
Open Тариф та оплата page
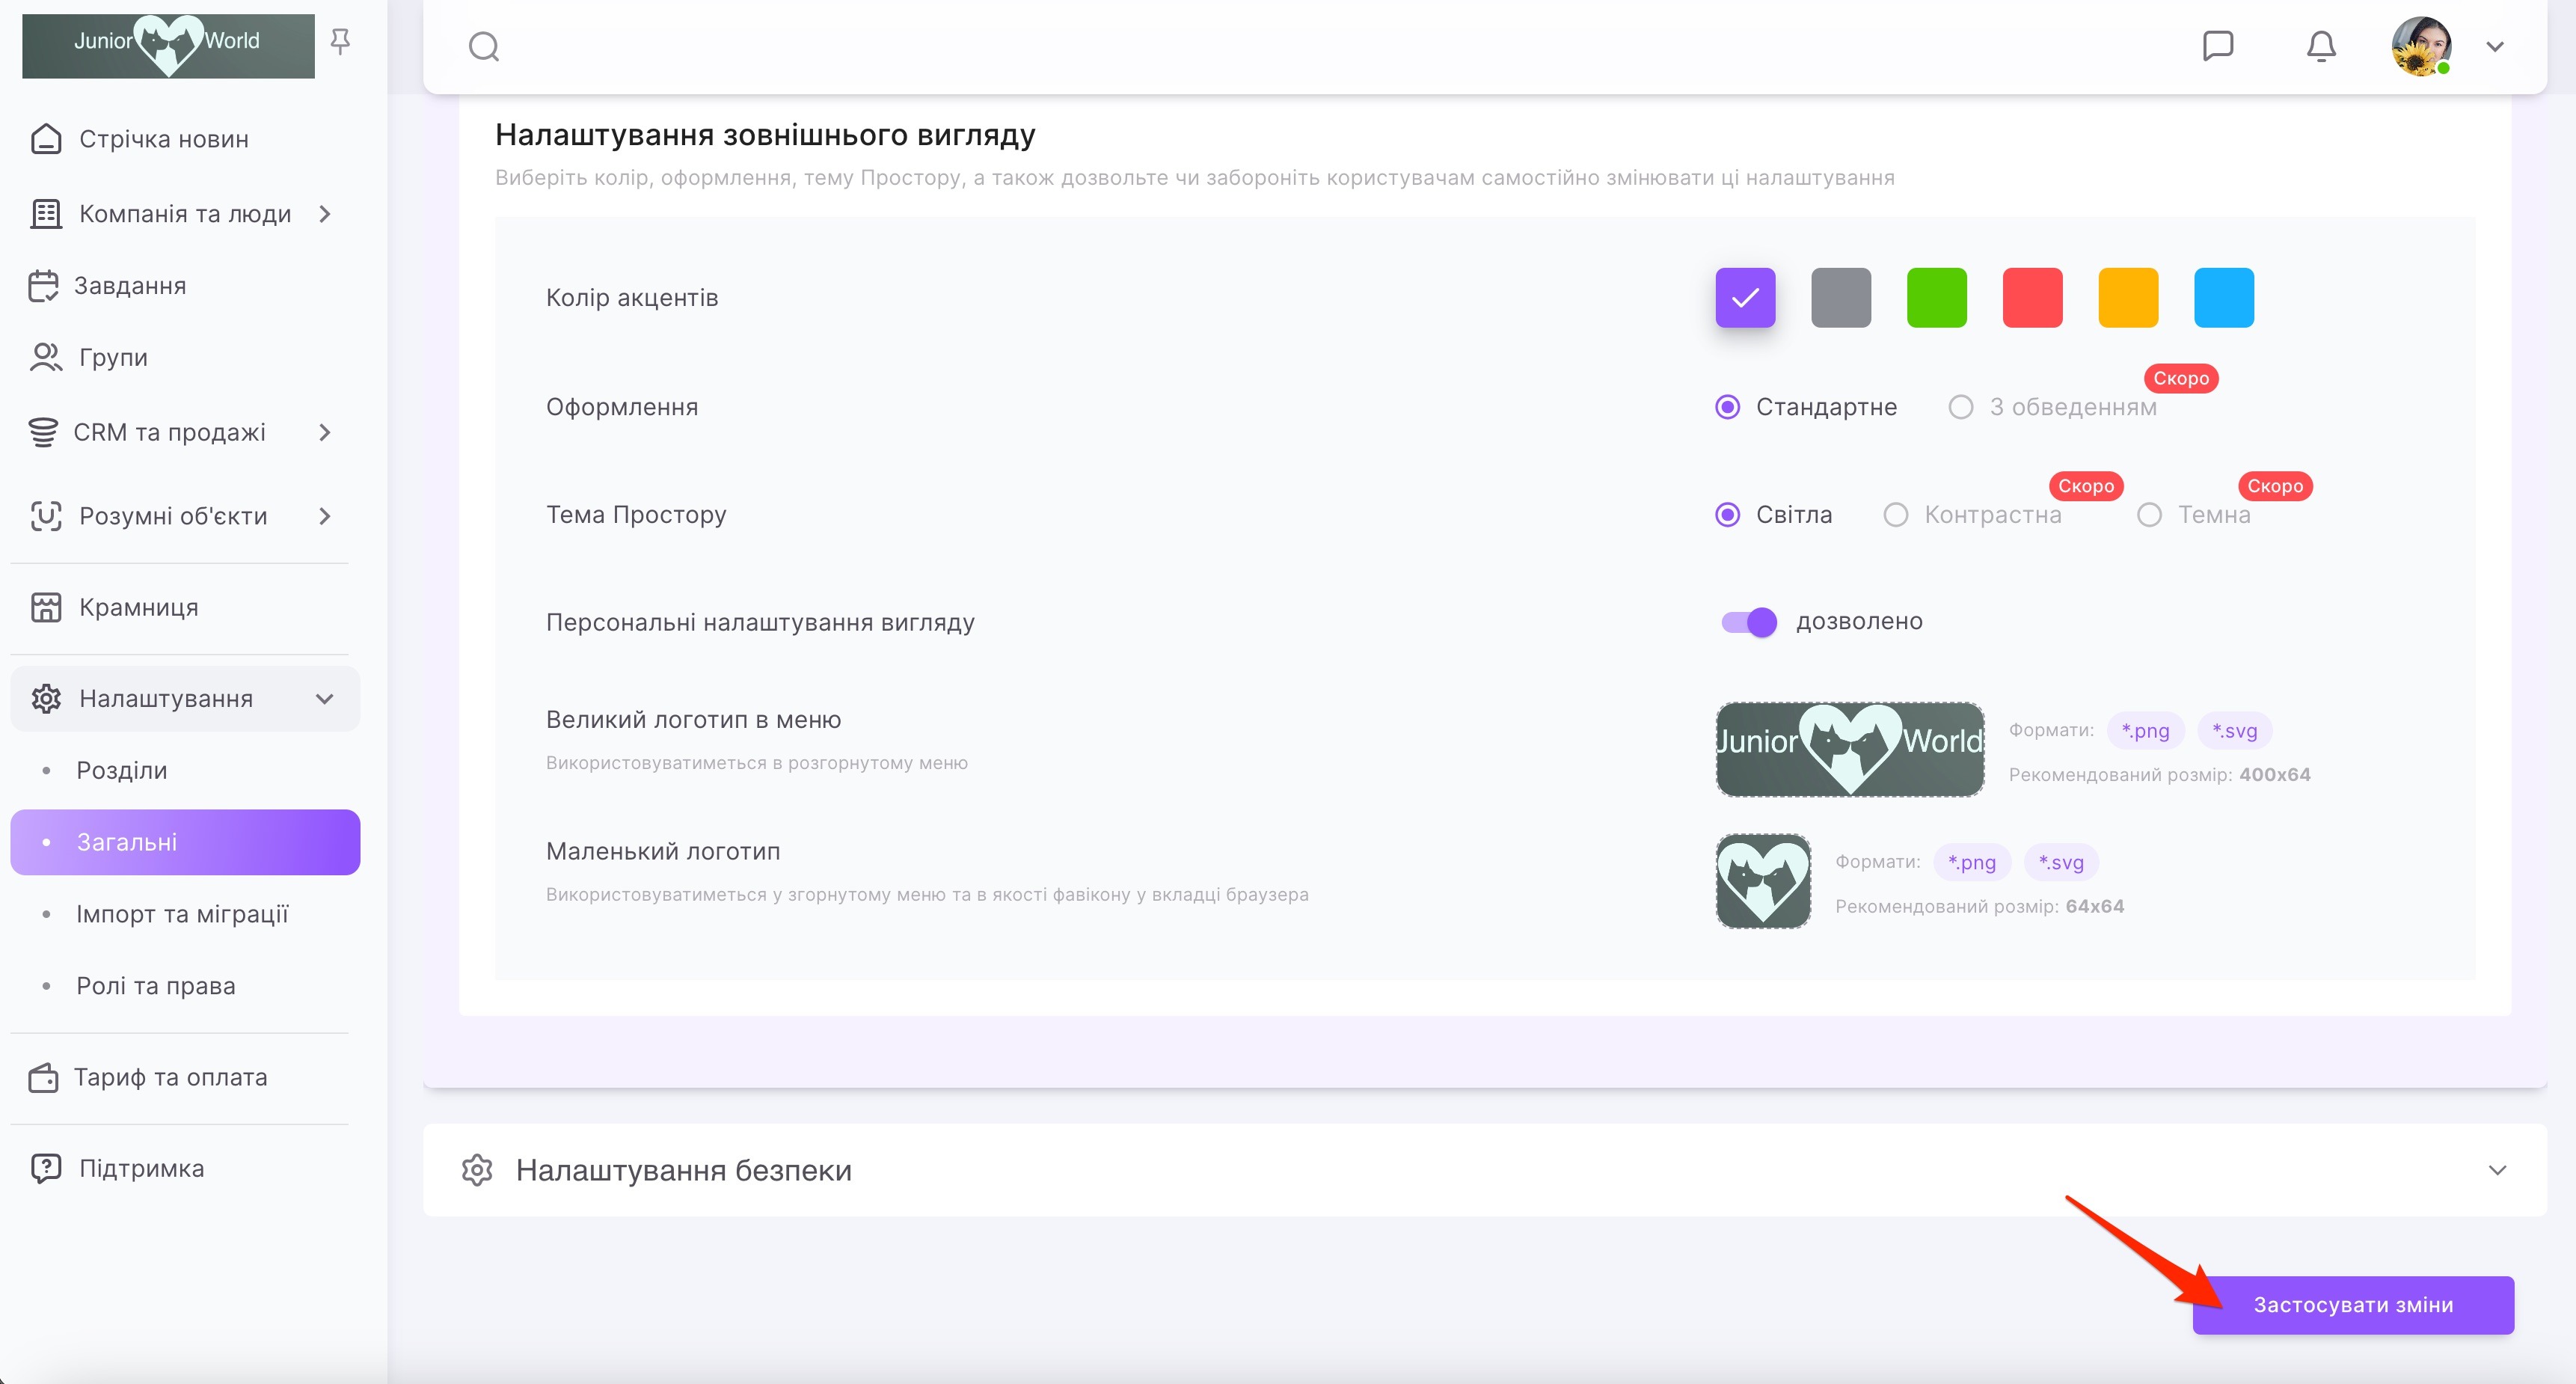coord(170,1077)
